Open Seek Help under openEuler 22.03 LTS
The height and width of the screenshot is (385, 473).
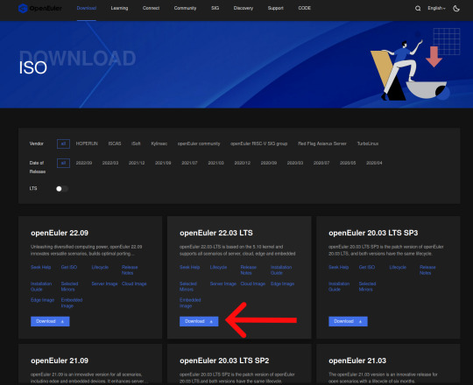tap(190, 267)
